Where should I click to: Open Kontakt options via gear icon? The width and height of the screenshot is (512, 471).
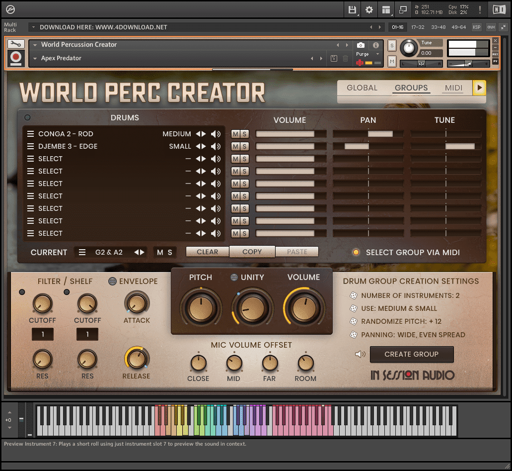[369, 10]
